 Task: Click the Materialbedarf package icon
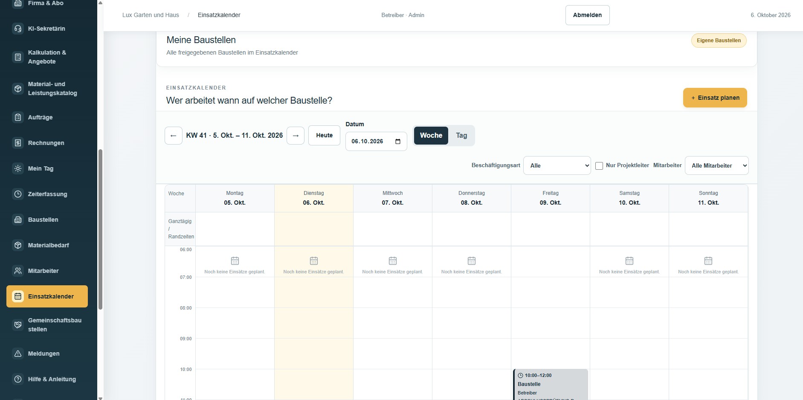click(18, 245)
